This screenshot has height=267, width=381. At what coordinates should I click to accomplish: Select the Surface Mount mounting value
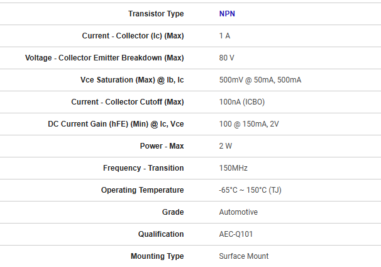tap(243, 256)
